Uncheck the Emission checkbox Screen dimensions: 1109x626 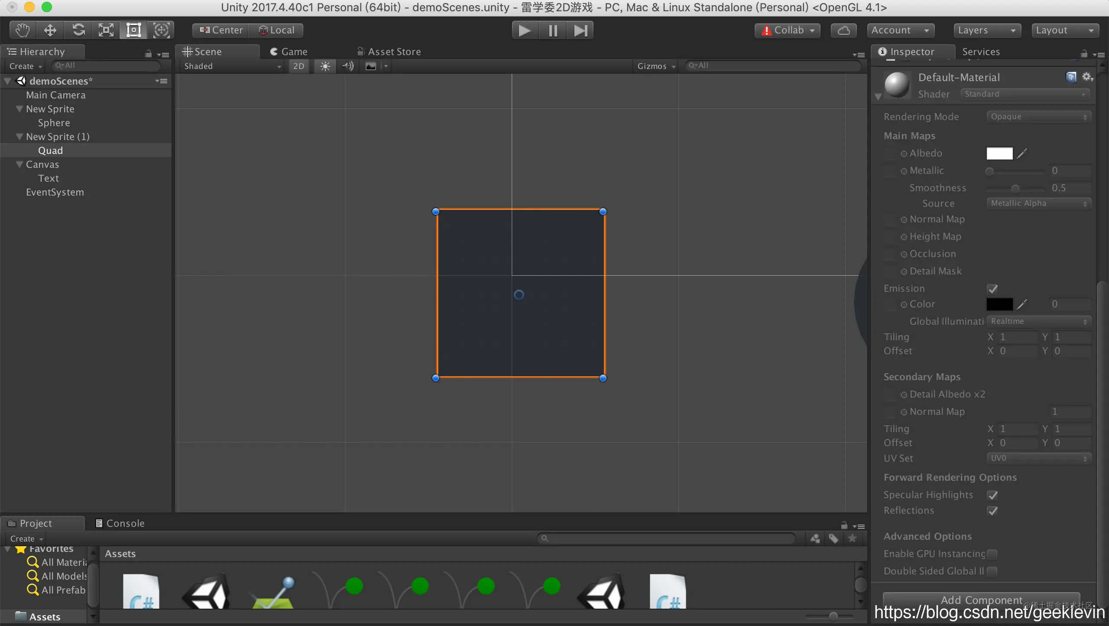point(992,289)
